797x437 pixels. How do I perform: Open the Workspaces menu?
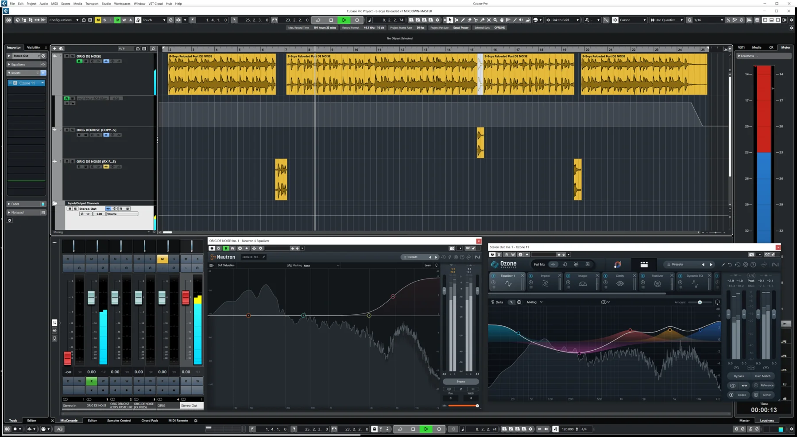click(122, 4)
